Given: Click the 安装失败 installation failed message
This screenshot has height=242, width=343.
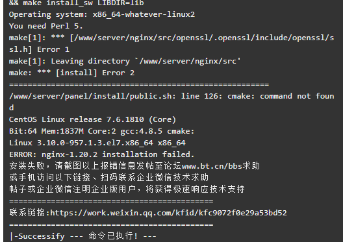Looking at the screenshot, I should tap(134, 166).
